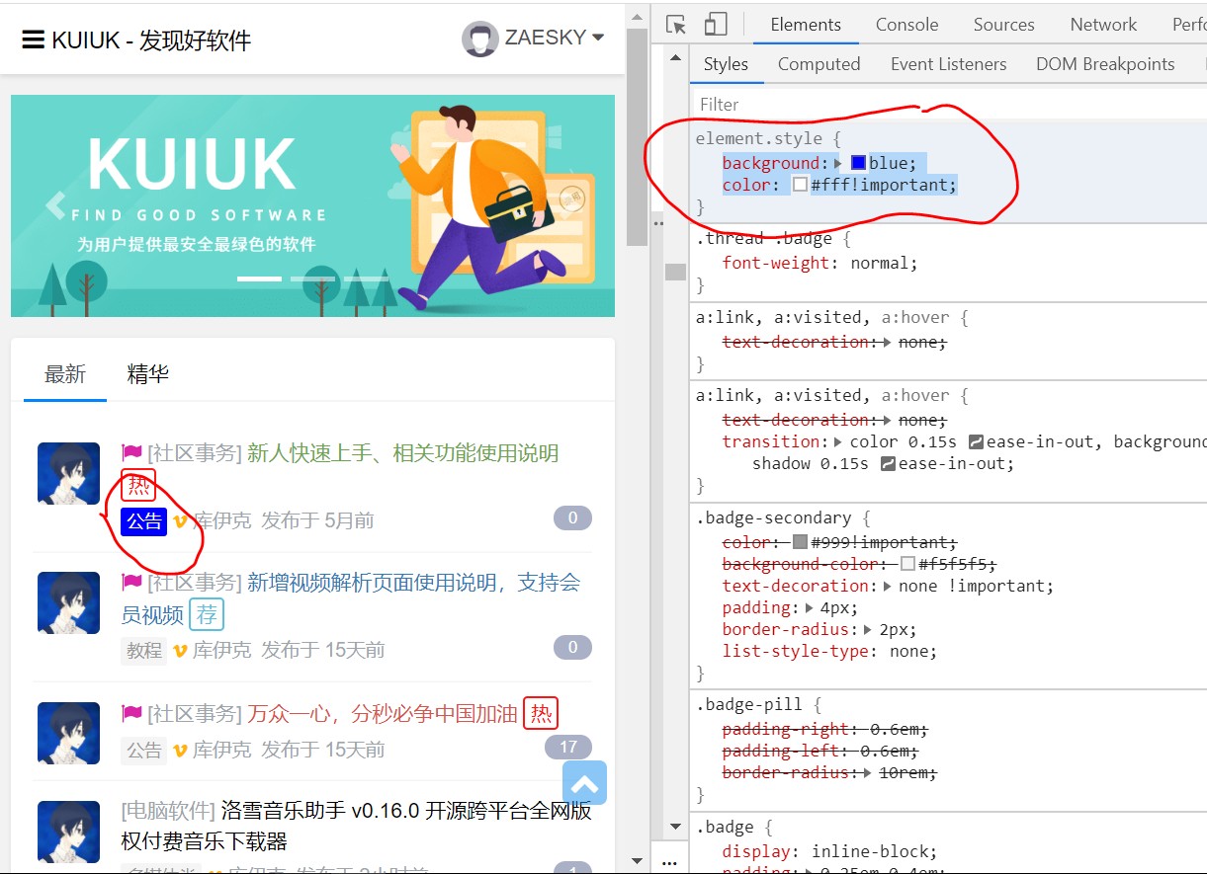Select the DOM Breakpoints sub-tab
The width and height of the screenshot is (1207, 874).
[x=1105, y=64]
